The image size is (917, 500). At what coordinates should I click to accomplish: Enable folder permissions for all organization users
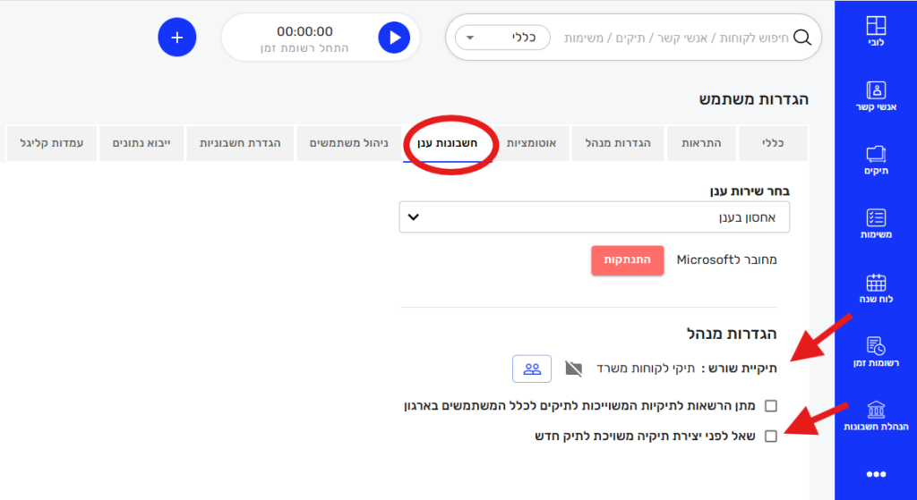(x=771, y=406)
